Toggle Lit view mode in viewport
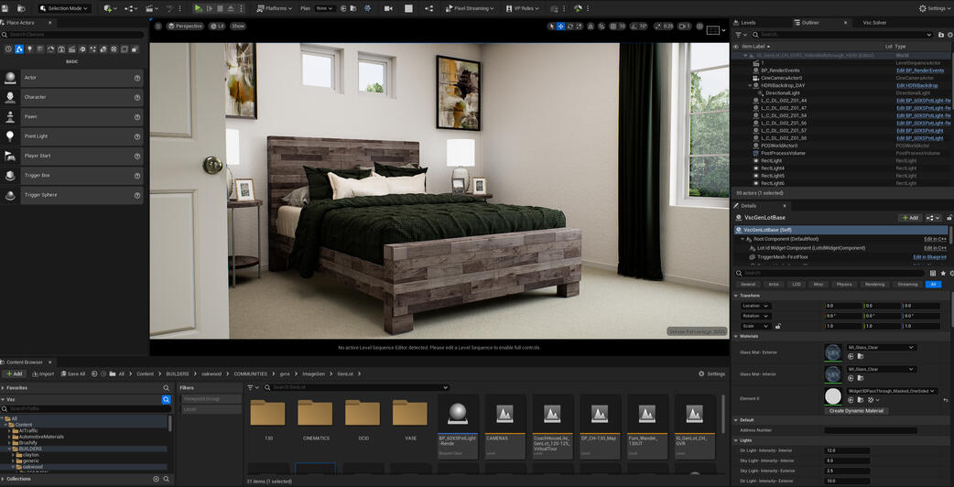This screenshot has height=487, width=954. pyautogui.click(x=217, y=27)
